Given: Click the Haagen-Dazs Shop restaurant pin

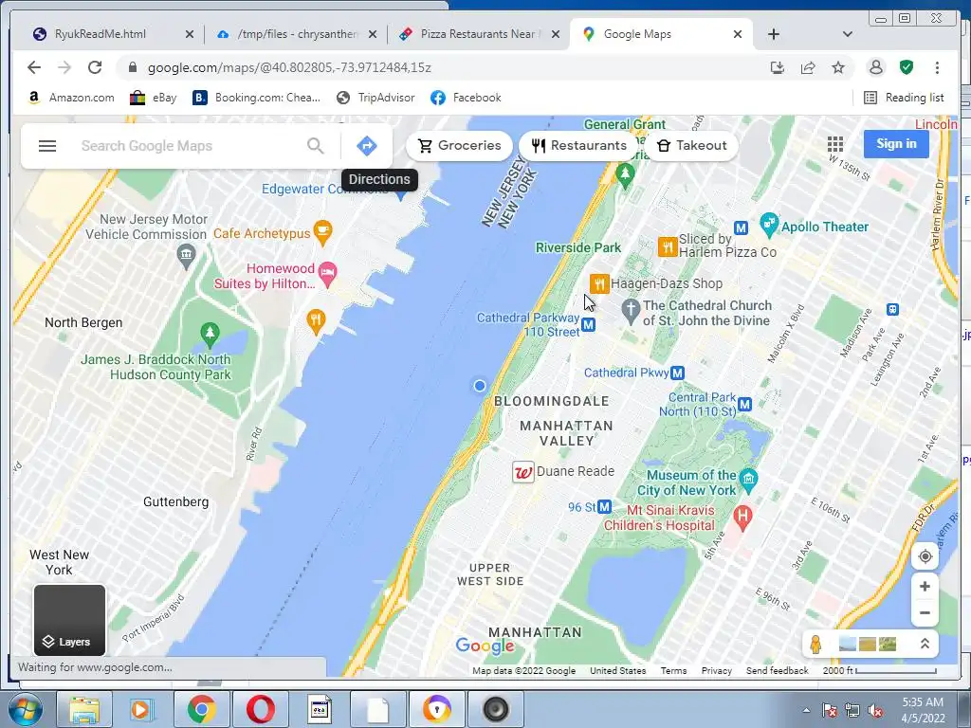Looking at the screenshot, I should [x=599, y=283].
